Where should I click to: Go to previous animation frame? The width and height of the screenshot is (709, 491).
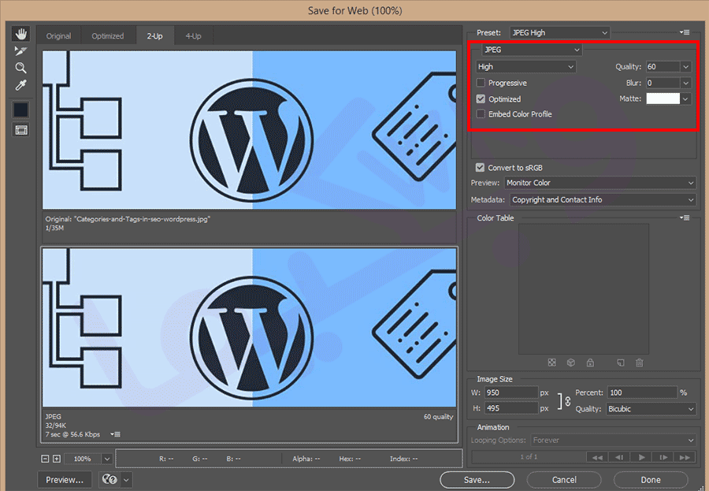click(619, 458)
